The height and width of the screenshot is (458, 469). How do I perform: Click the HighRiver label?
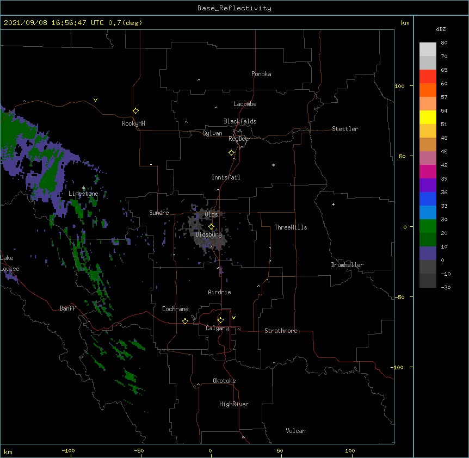pyautogui.click(x=234, y=404)
